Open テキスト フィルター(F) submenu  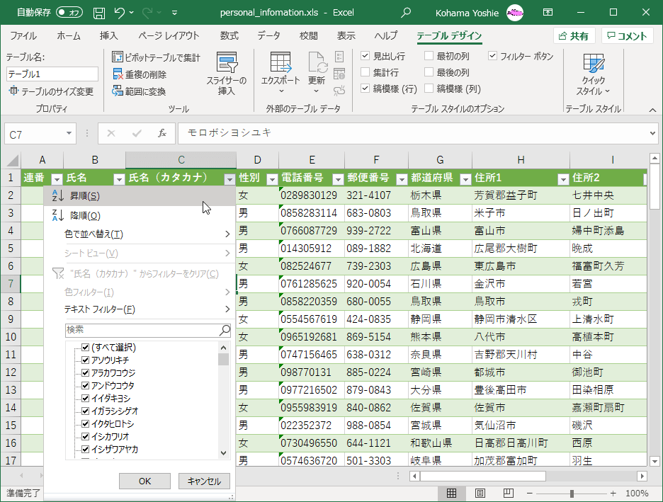(x=140, y=309)
